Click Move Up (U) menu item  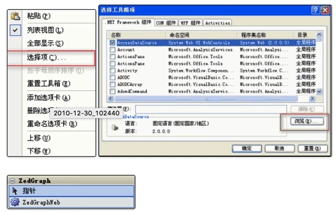(x=39, y=138)
